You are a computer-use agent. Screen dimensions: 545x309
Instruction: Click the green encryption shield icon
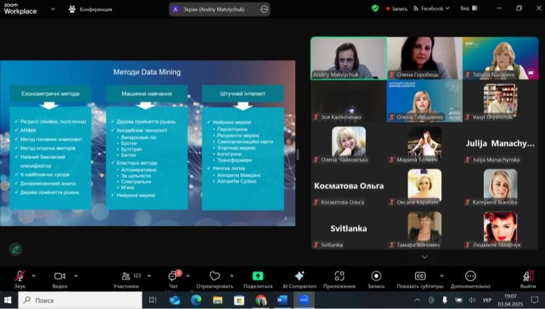(375, 9)
